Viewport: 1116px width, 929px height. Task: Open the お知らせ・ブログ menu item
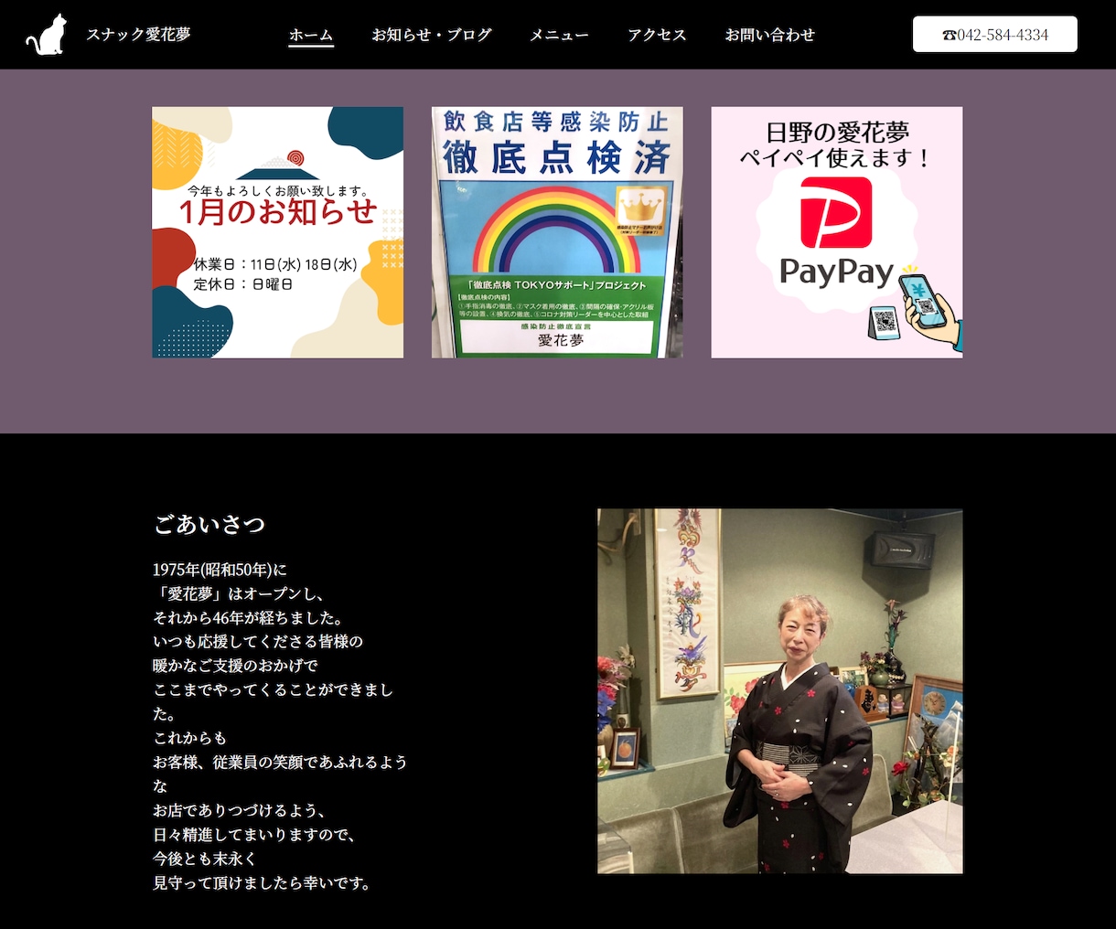tap(432, 35)
